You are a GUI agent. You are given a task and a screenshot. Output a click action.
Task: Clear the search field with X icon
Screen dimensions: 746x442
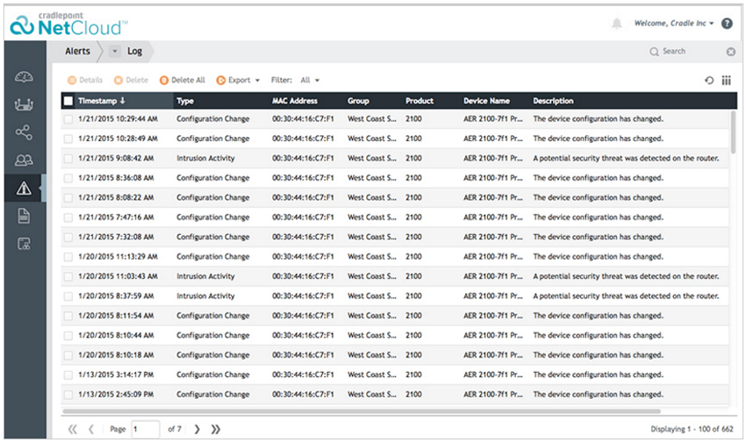click(x=731, y=52)
